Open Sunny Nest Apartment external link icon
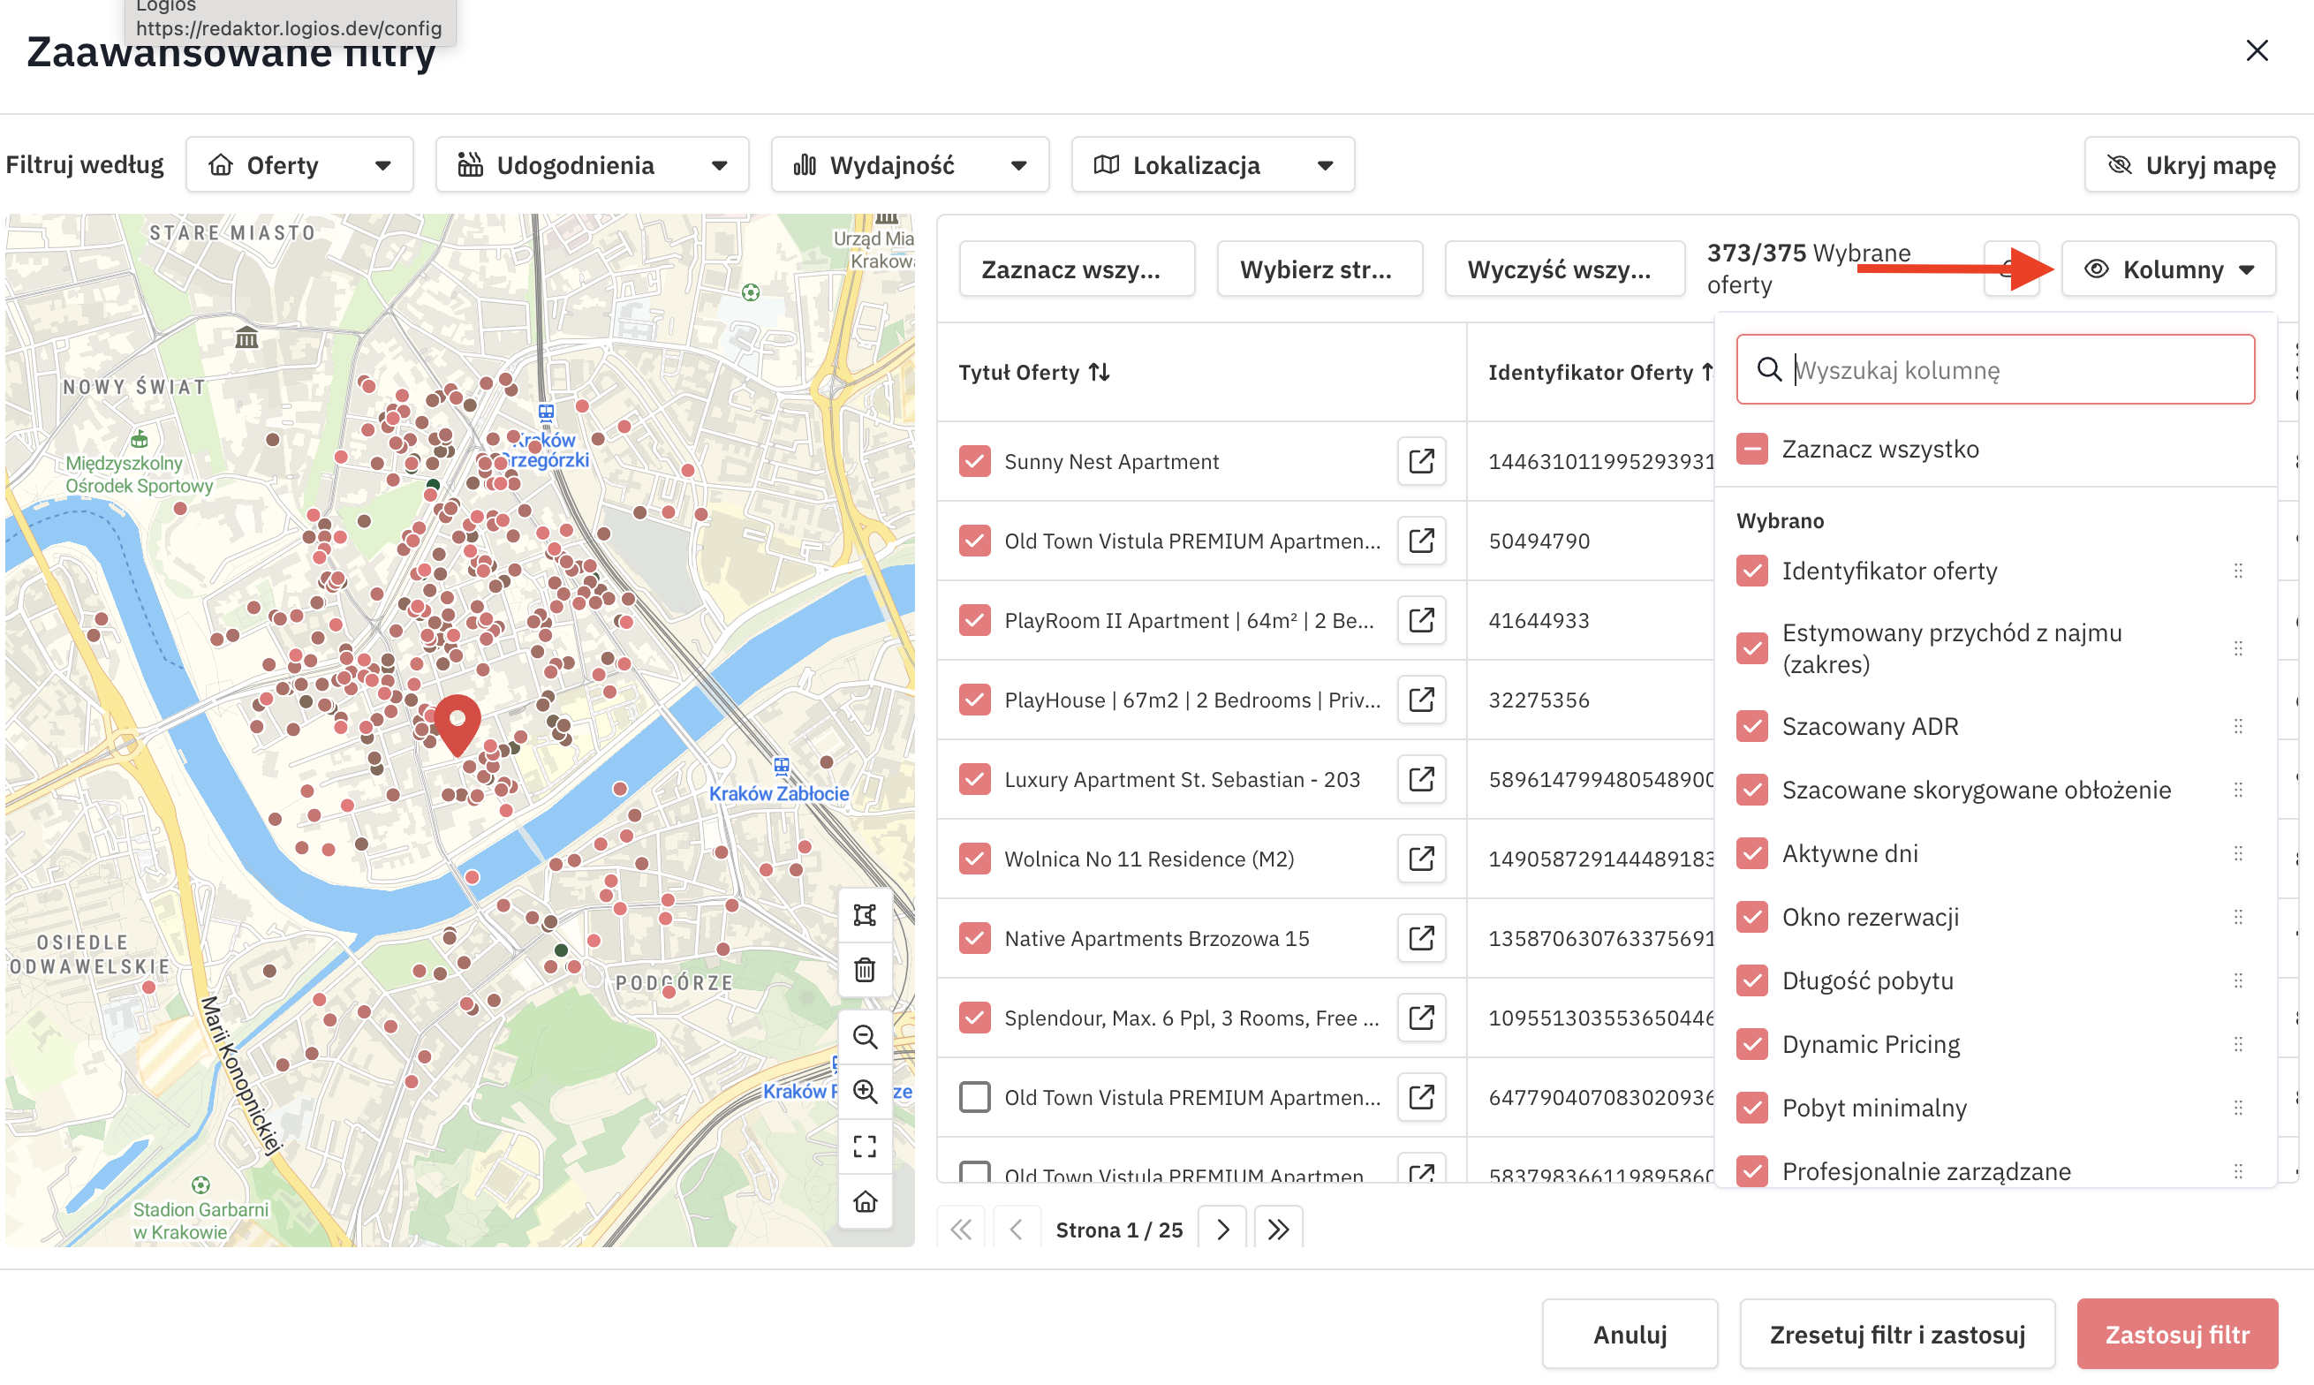Screen dimensions: 2314x1385 pyautogui.click(x=1421, y=461)
